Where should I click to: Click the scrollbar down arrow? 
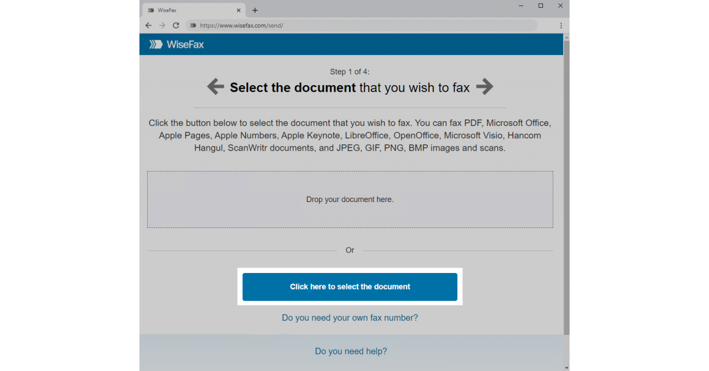566,367
